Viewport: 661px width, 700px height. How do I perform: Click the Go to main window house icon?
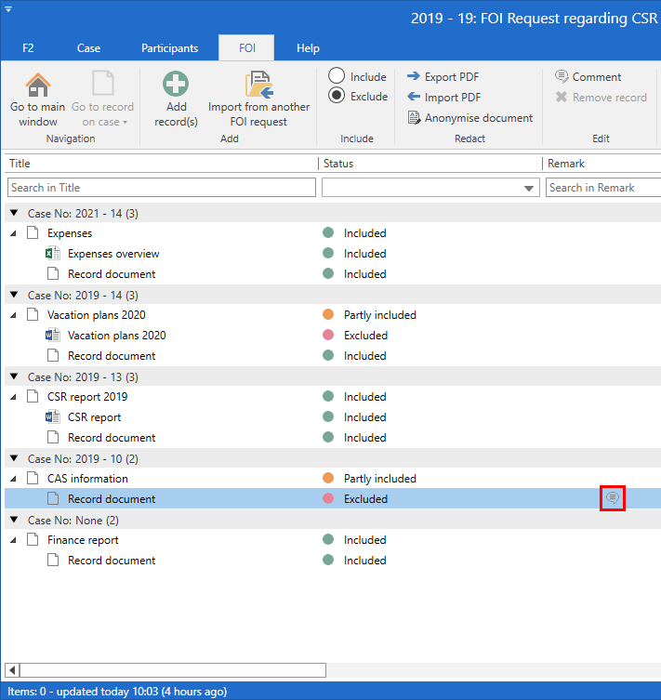pos(38,85)
